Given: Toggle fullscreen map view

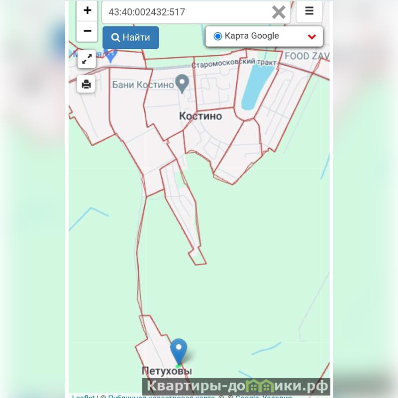Looking at the screenshot, I should pos(87,59).
